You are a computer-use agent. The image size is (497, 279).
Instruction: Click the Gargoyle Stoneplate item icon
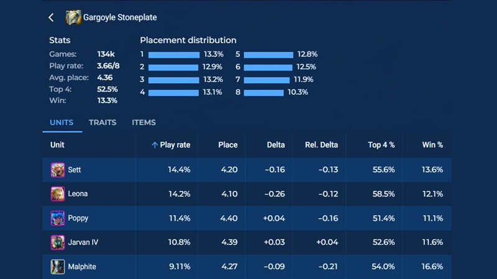tap(73, 17)
